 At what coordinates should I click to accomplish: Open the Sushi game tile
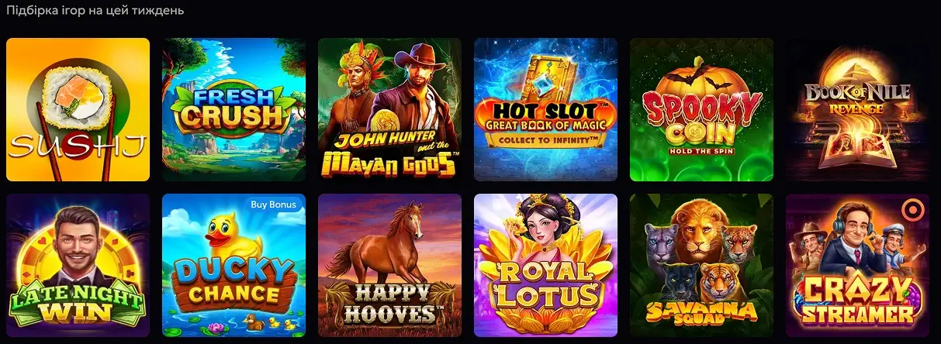click(x=78, y=109)
